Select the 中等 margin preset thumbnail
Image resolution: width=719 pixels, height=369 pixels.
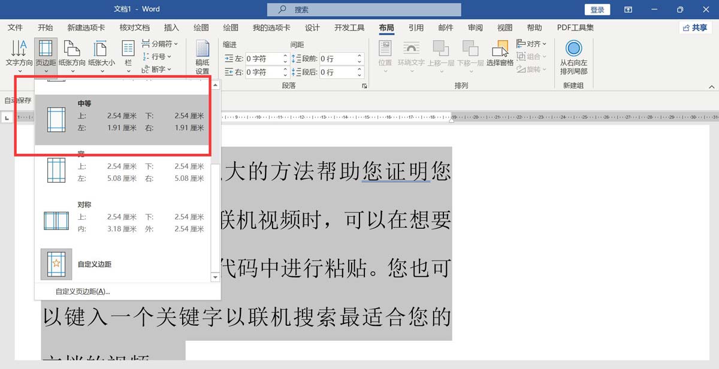pyautogui.click(x=56, y=119)
